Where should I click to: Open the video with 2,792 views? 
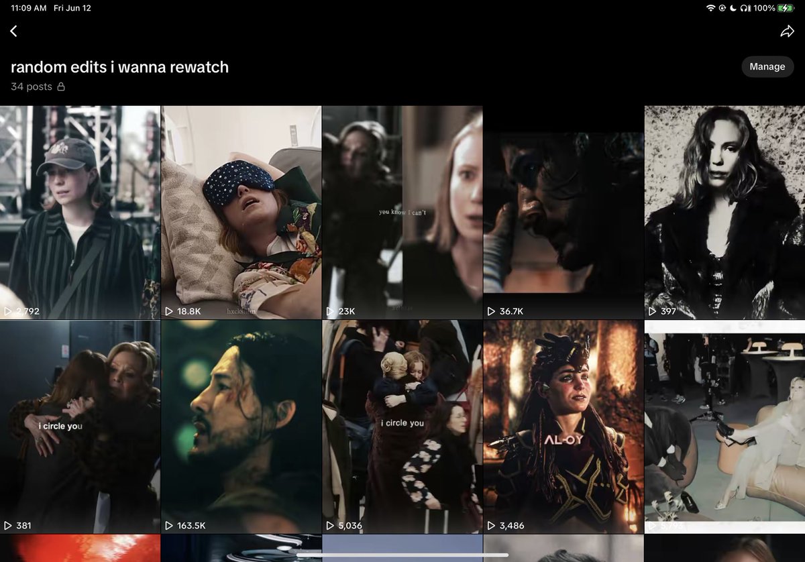pyautogui.click(x=80, y=212)
